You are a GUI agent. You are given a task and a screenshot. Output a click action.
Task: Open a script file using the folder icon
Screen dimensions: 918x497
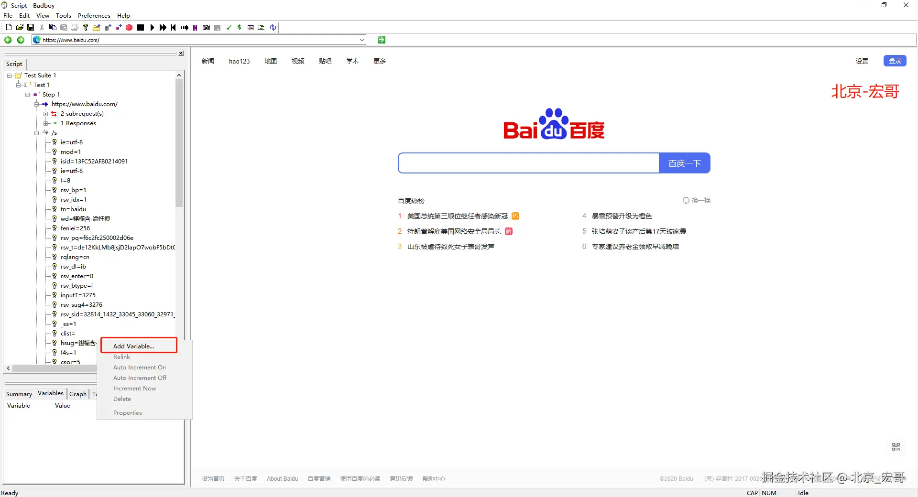(x=20, y=28)
